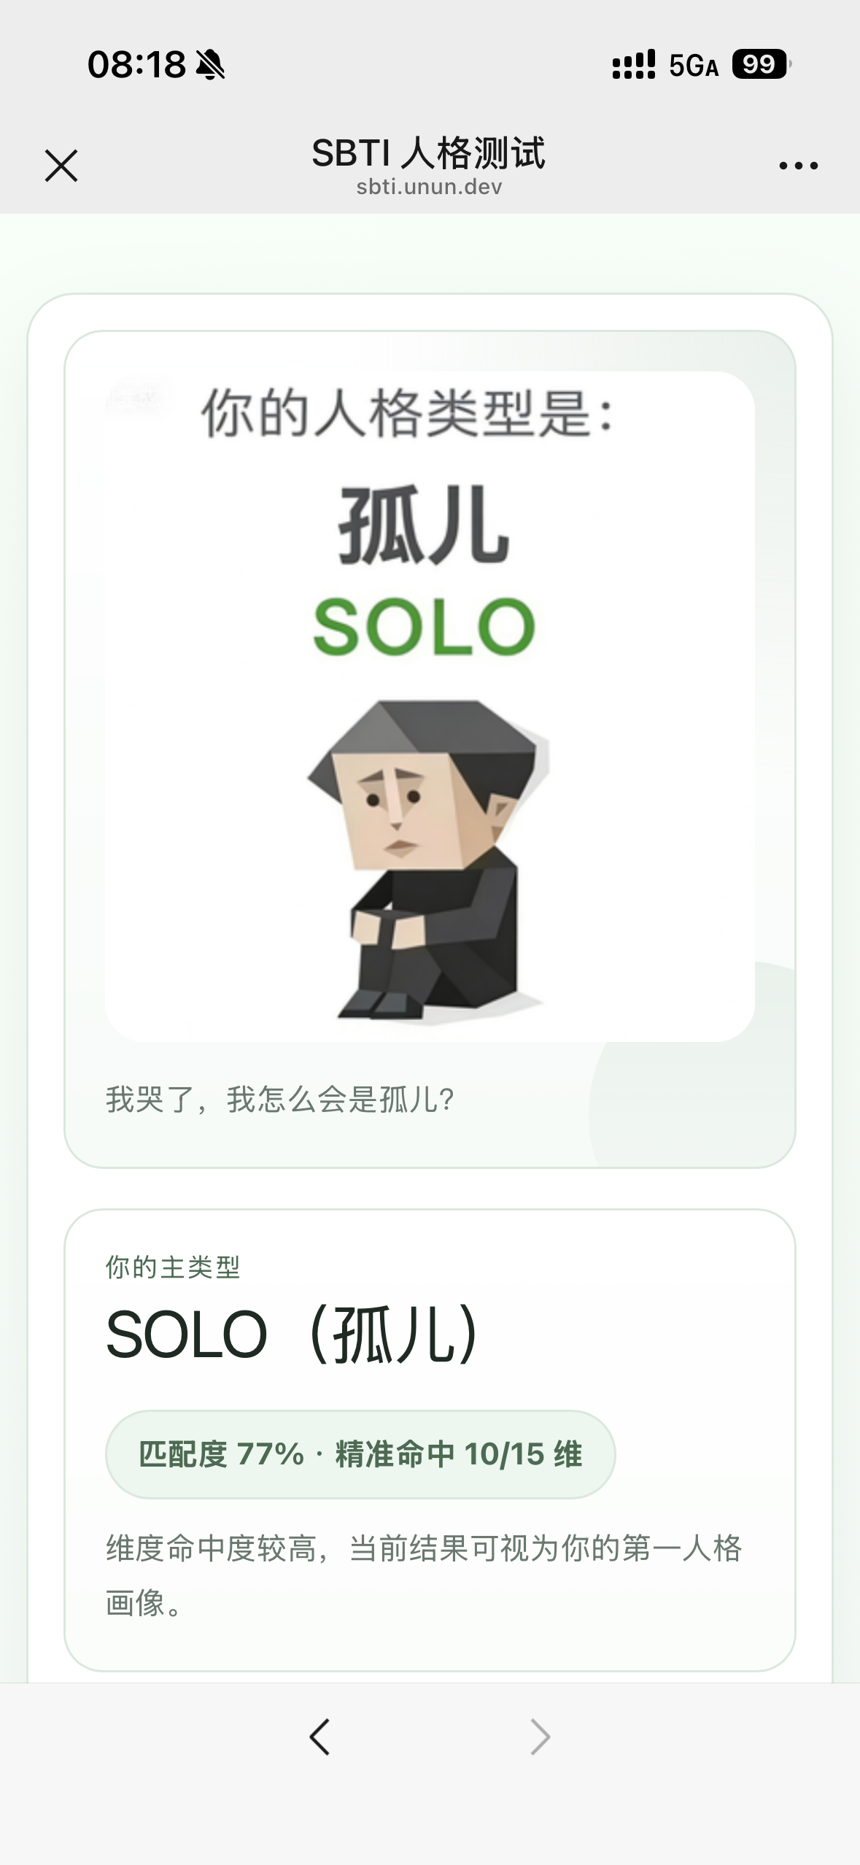The image size is (860, 1865).
Task: Tap the 你的主类型 label
Action: (x=173, y=1267)
